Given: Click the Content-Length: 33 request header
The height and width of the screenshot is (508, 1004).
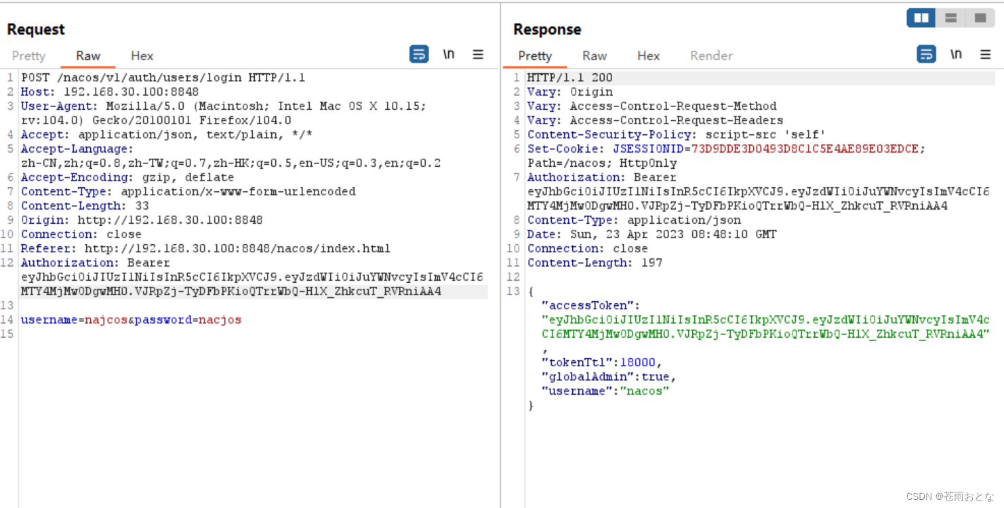Looking at the screenshot, I should pyautogui.click(x=85, y=206).
